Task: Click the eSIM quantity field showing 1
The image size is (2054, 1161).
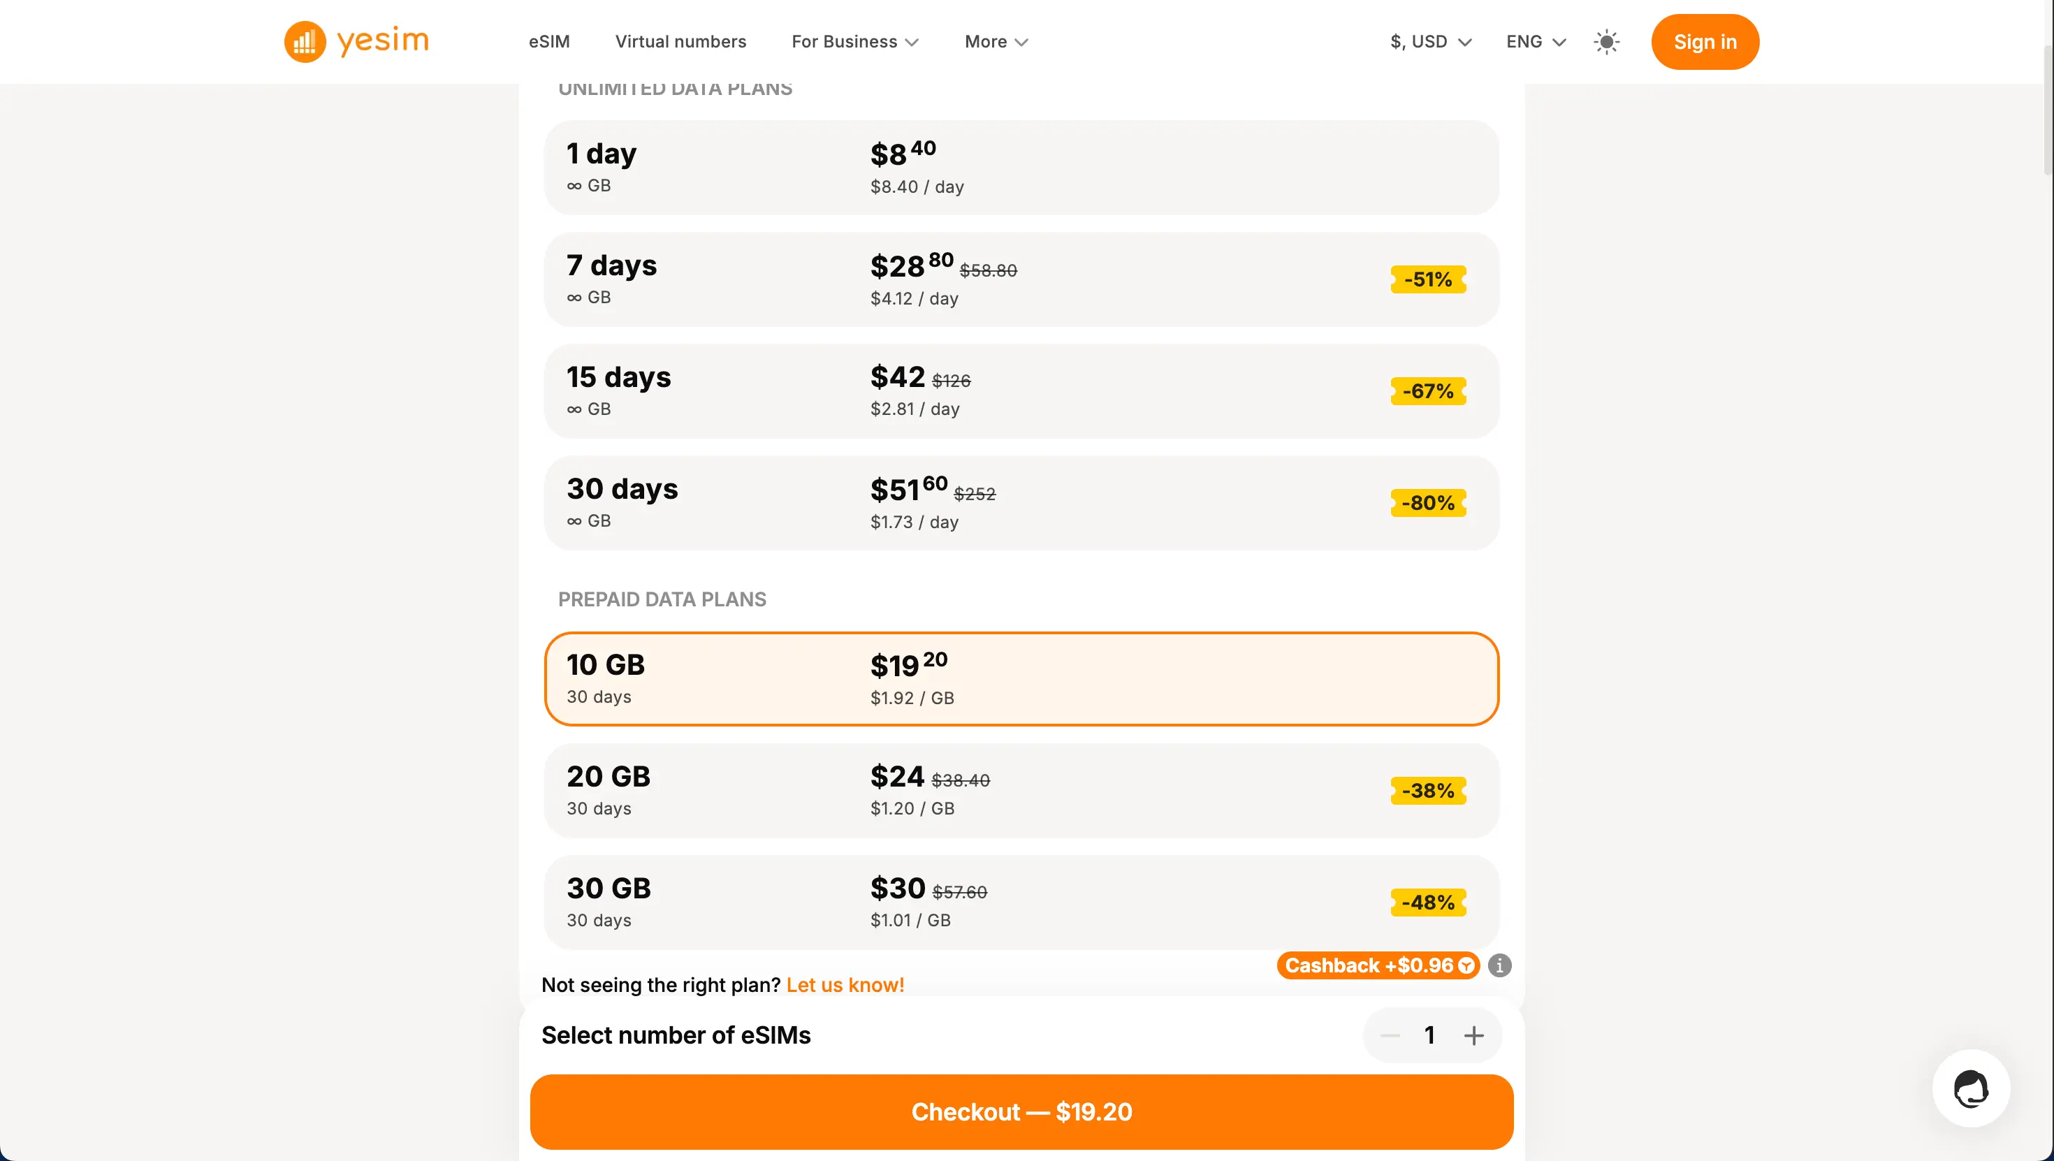Action: click(x=1429, y=1035)
